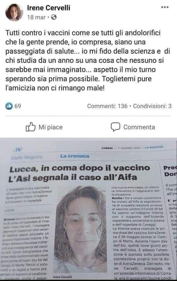Click the thumbs-up icon beside Mi piace
The width and height of the screenshot is (177, 281).
click(31, 127)
